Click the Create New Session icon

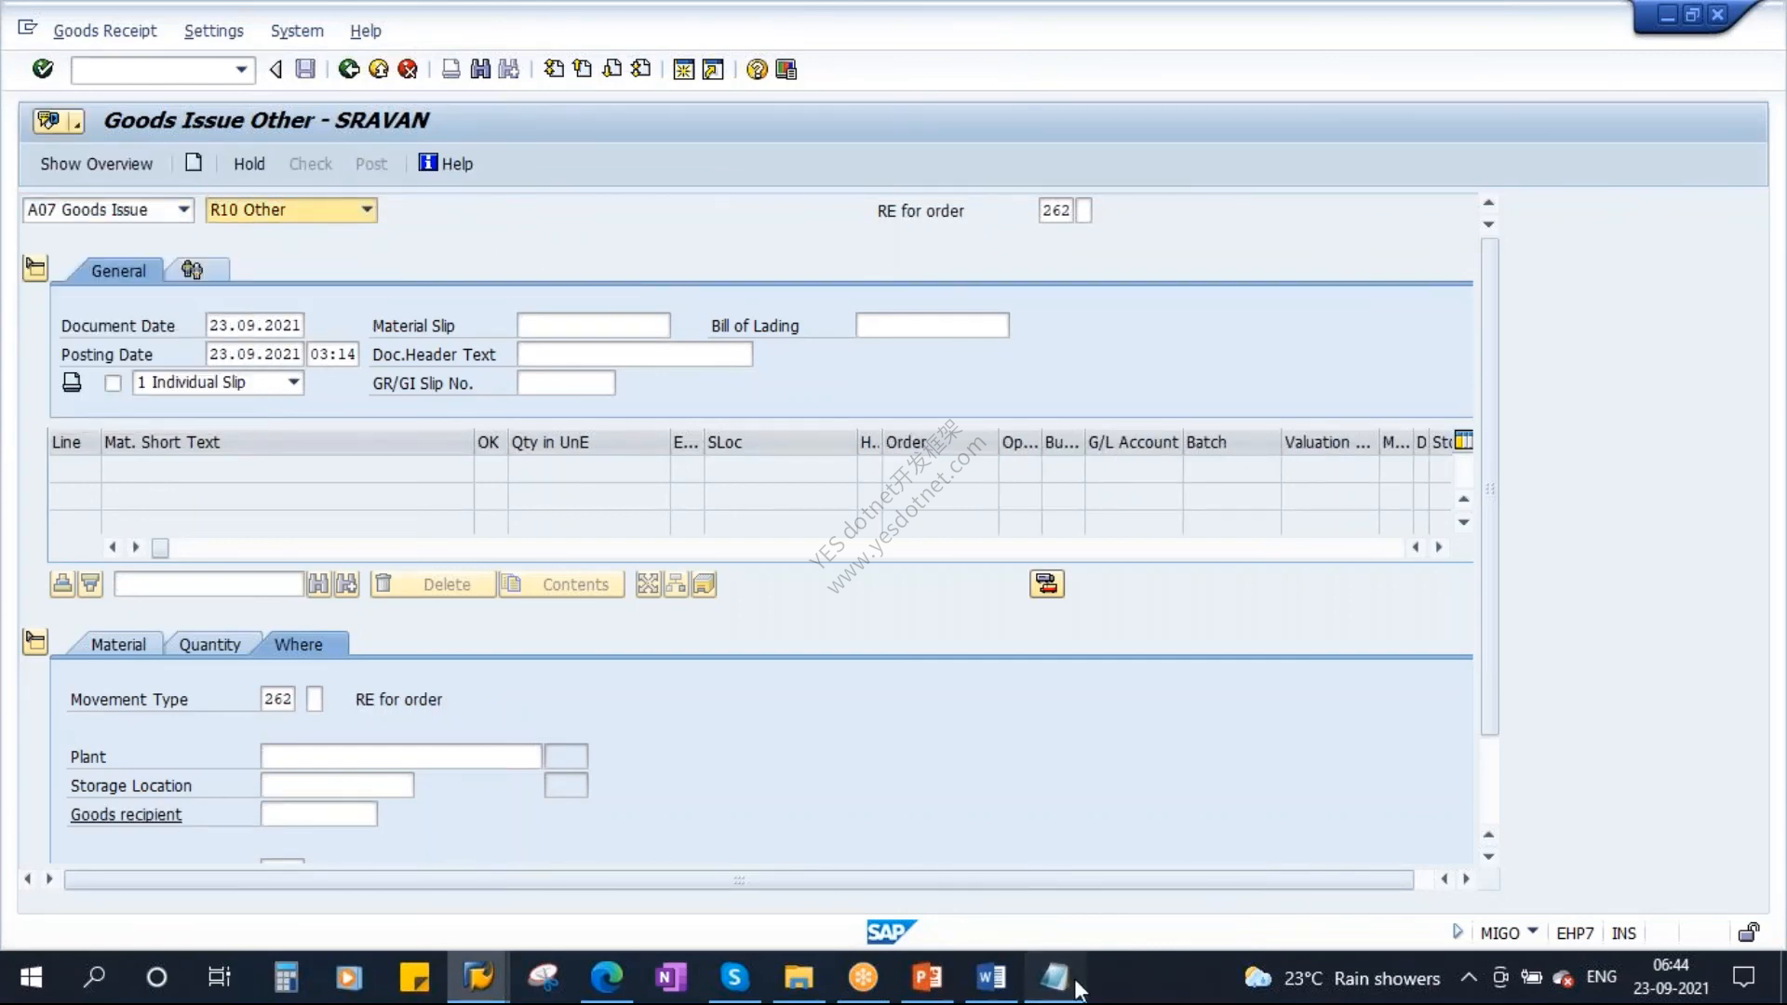coord(684,70)
